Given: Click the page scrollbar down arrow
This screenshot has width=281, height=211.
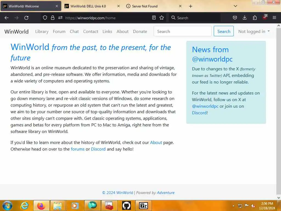Looking at the screenshot, I should 279,198.
